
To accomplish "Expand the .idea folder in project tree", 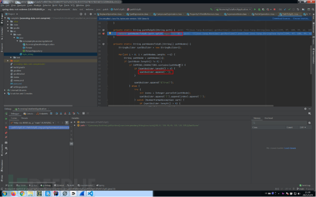I will click(x=8, y=21).
